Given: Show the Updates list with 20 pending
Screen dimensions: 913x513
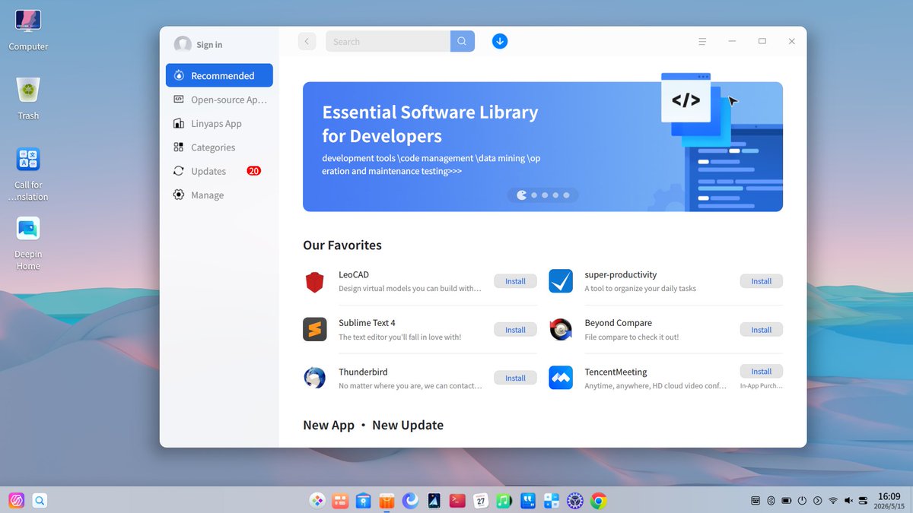Looking at the screenshot, I should click(x=219, y=171).
